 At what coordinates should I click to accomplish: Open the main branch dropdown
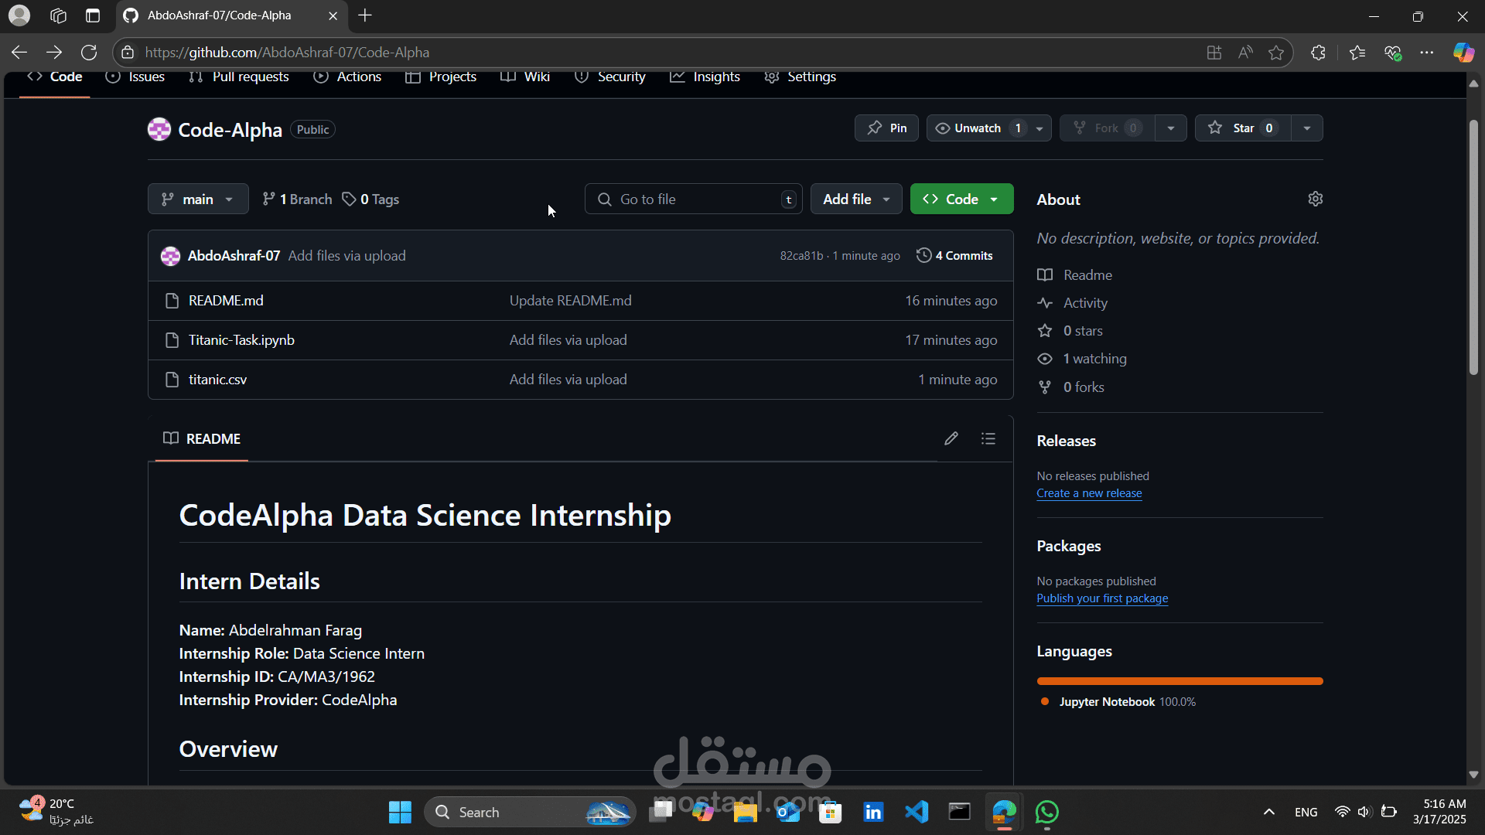point(198,199)
